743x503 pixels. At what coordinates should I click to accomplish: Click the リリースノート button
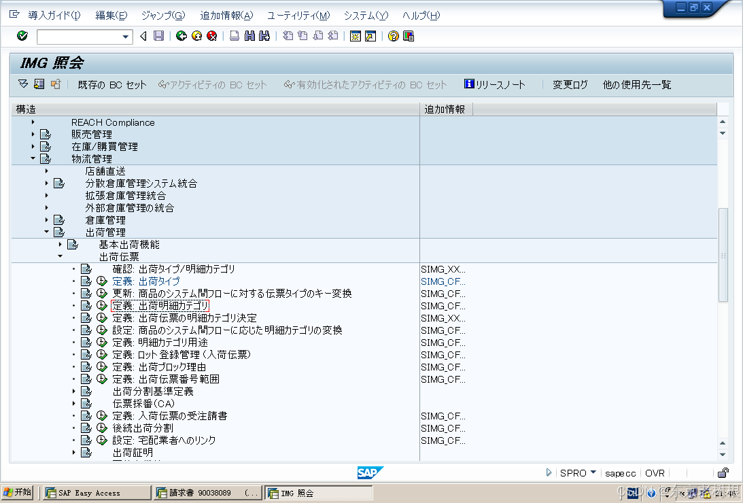point(495,85)
